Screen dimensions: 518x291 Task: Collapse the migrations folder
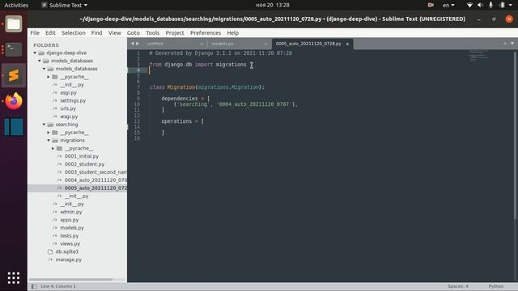[x=49, y=140]
